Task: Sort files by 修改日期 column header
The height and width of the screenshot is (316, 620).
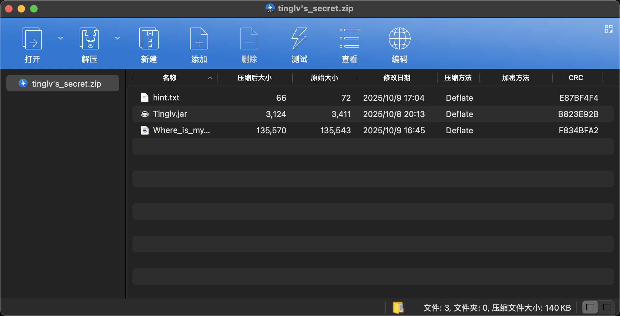Action: pos(397,78)
